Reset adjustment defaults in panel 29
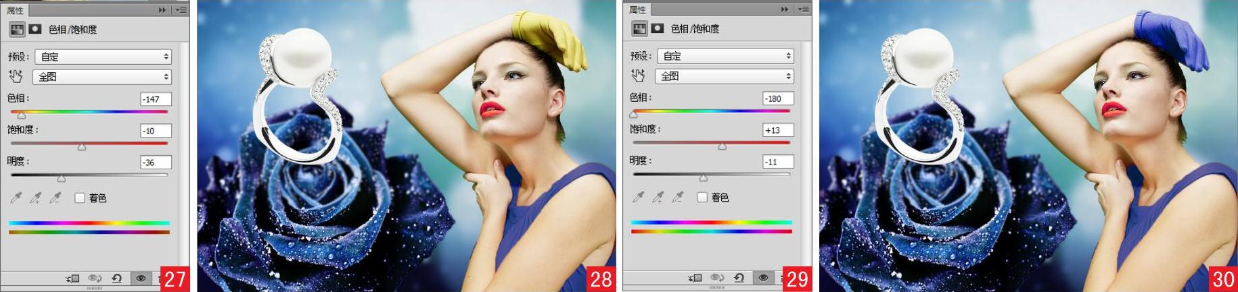 tap(739, 277)
